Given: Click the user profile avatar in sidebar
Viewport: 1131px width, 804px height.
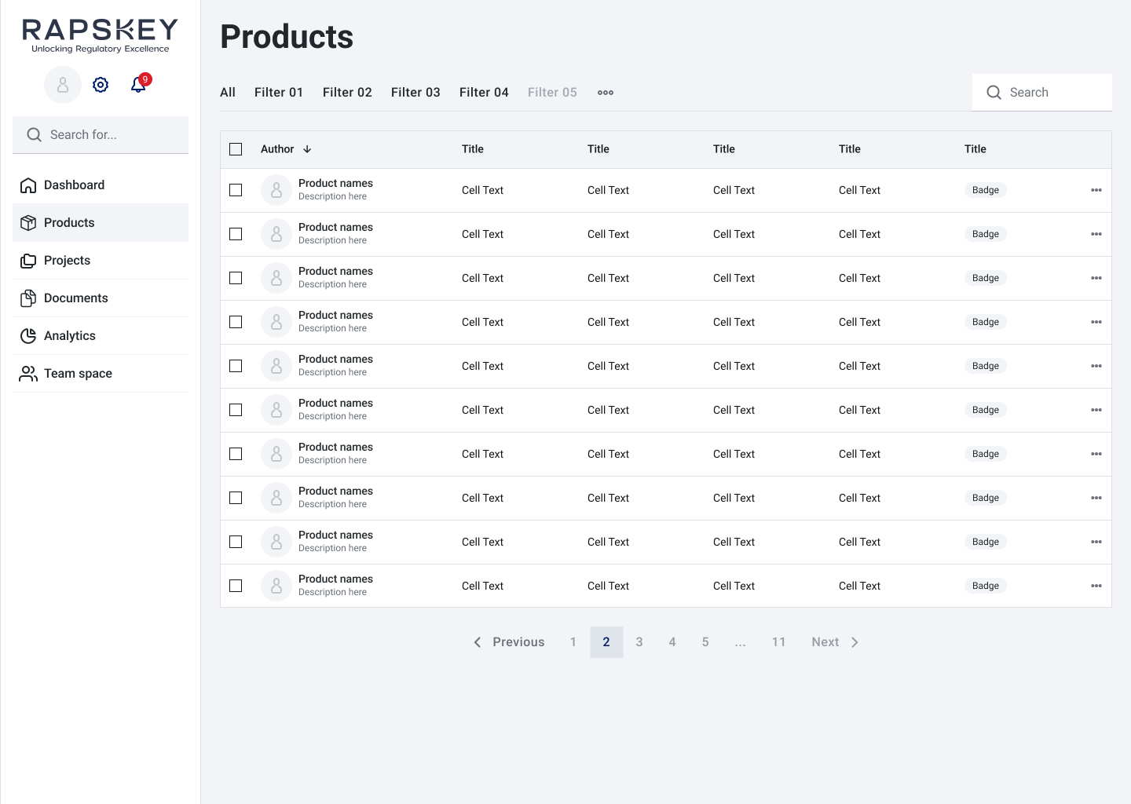Looking at the screenshot, I should [63, 85].
